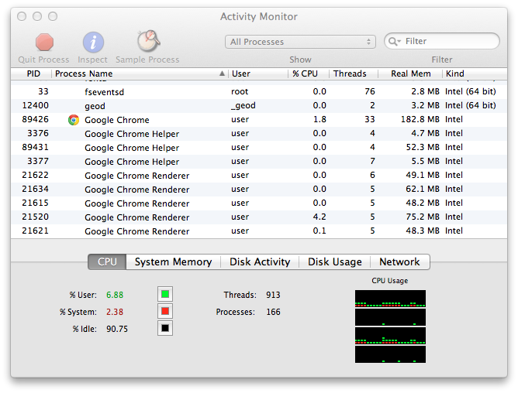The width and height of the screenshot is (518, 393).
Task: Click the green % User color swatch
Action: point(165,294)
